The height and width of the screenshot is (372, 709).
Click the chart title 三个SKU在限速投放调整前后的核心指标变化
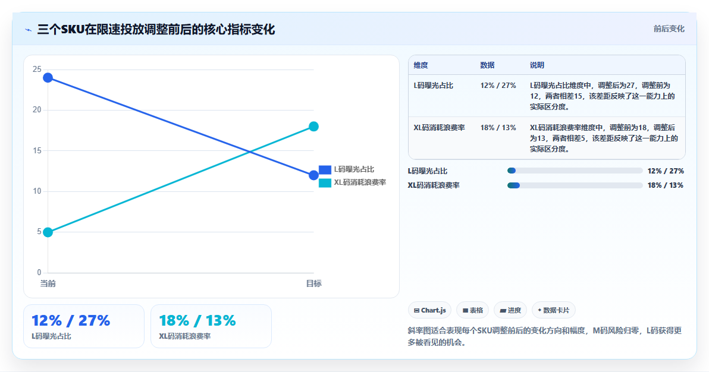click(x=156, y=30)
